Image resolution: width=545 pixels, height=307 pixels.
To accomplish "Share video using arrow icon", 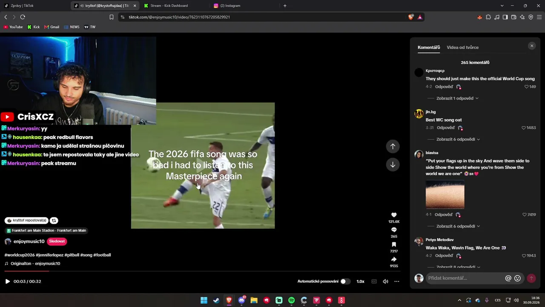I will pos(394,259).
